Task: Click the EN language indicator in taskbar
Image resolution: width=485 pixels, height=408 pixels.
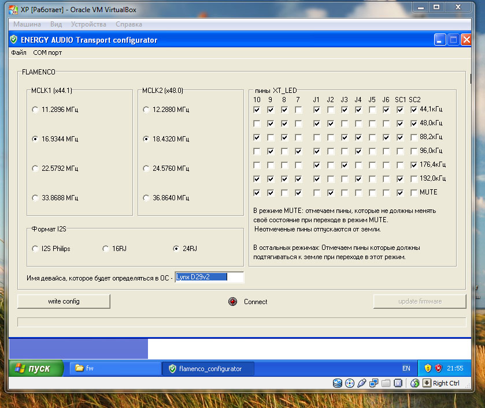Action: [x=406, y=368]
